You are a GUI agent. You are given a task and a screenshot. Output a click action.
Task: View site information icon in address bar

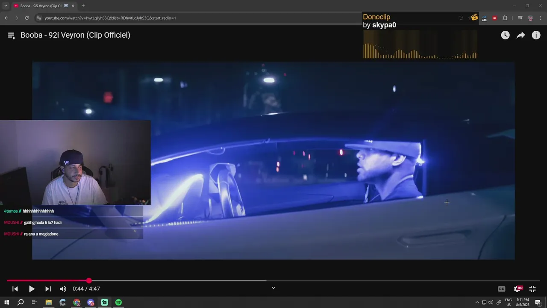coord(39,18)
